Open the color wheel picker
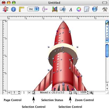This screenshot has width=109, height=110. pos(79,9)
